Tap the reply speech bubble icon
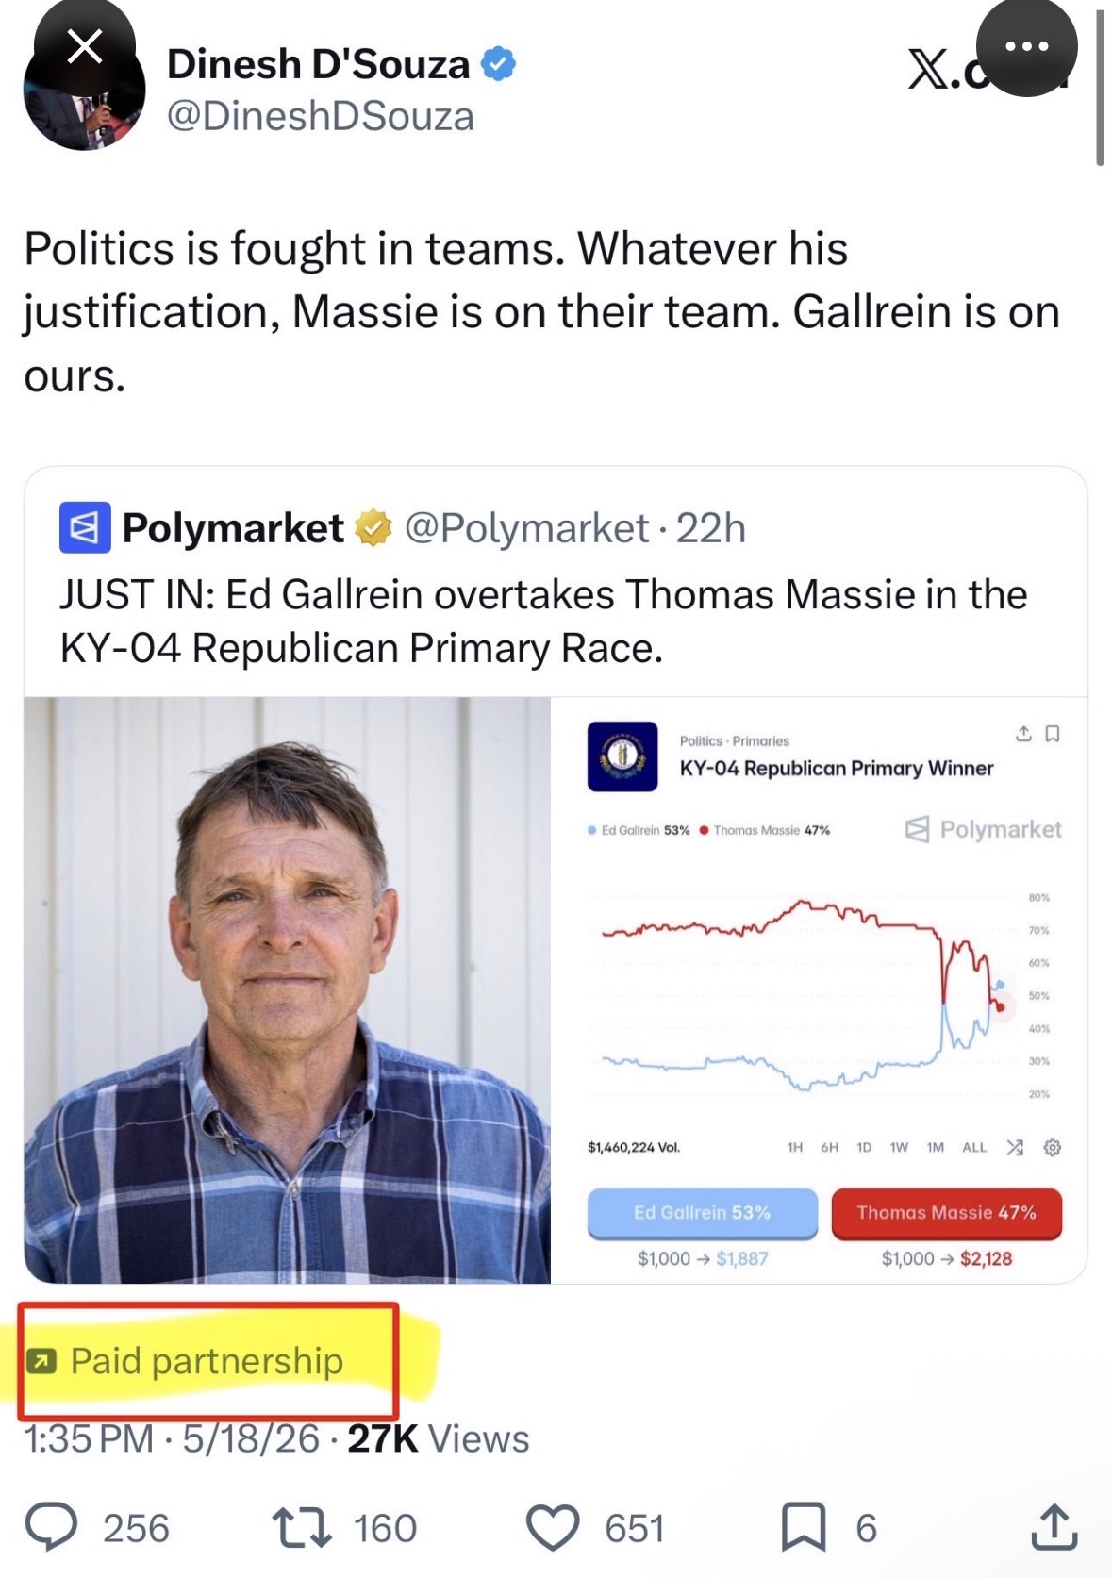 click(x=51, y=1527)
